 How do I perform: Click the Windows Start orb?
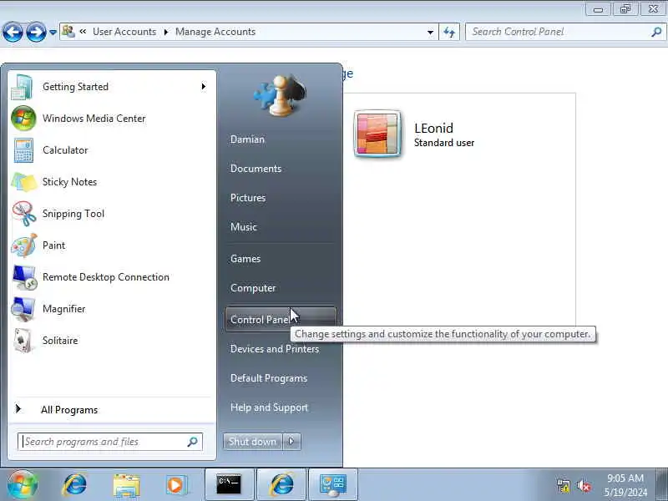pyautogui.click(x=23, y=485)
